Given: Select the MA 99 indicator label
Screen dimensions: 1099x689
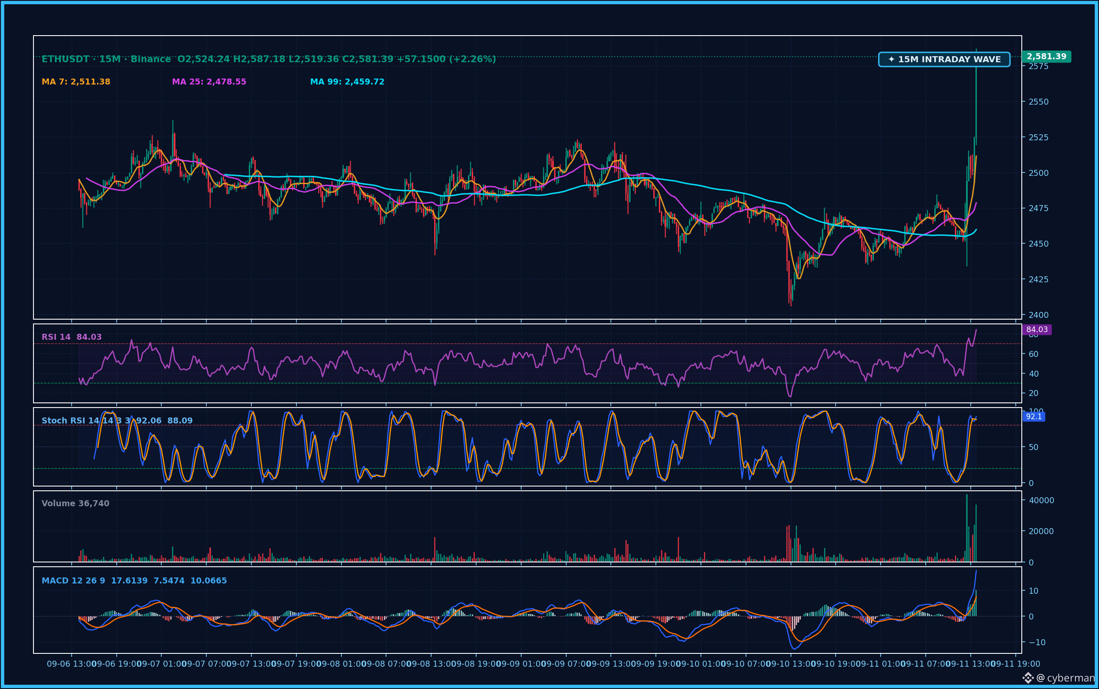Looking at the screenshot, I should click(347, 82).
